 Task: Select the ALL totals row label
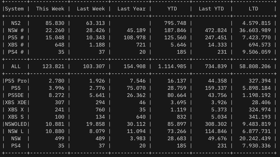click(x=16, y=66)
